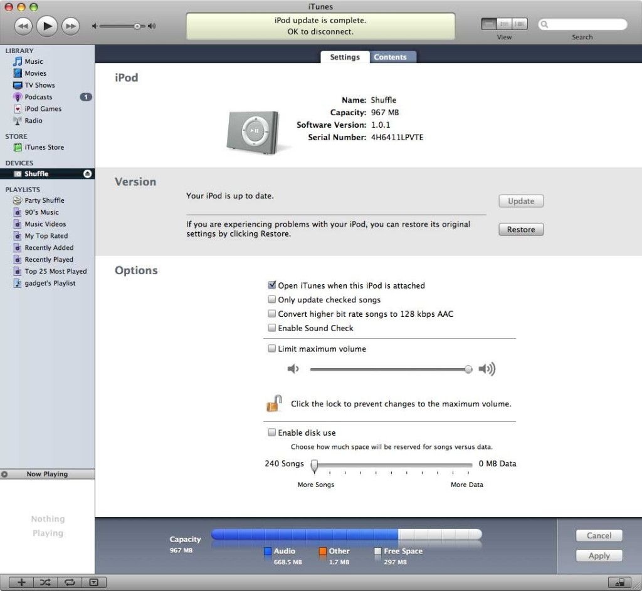The width and height of the screenshot is (642, 591).
Task: Toggle shuffle playback mode
Action: tap(45, 582)
